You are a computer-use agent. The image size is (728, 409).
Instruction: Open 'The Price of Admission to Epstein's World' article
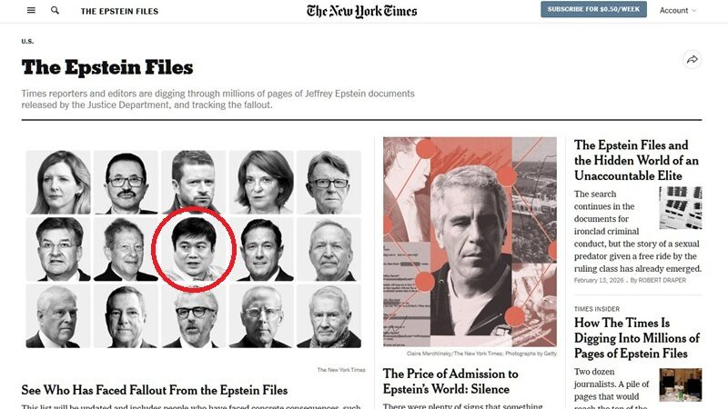pyautogui.click(x=450, y=381)
